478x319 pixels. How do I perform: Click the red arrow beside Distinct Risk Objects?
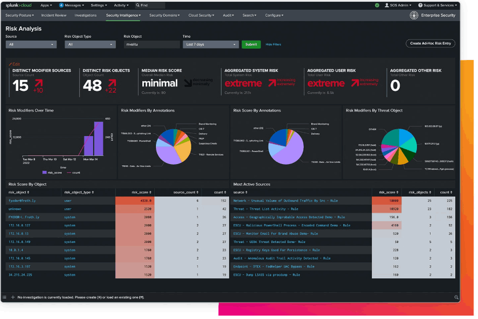(112, 83)
